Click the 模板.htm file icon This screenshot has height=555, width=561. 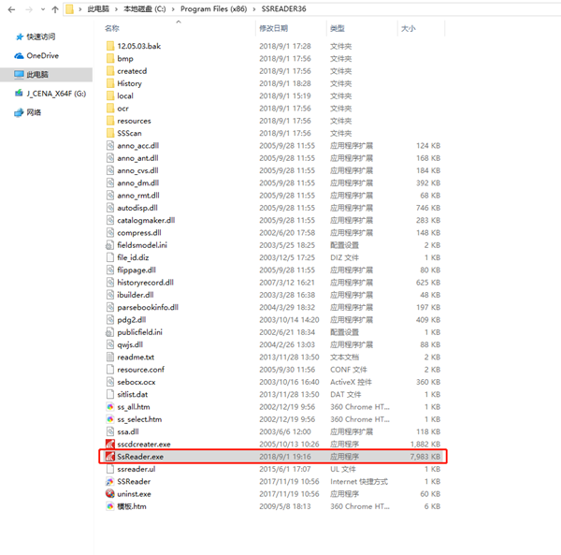pyautogui.click(x=110, y=506)
